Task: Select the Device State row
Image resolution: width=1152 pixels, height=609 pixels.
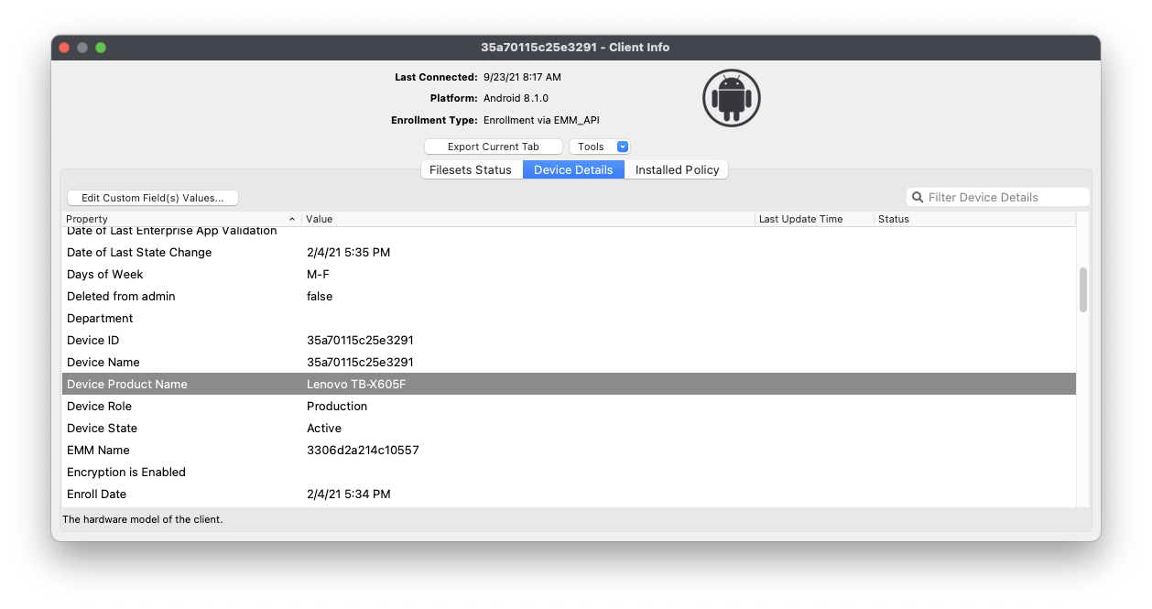Action: coord(569,429)
